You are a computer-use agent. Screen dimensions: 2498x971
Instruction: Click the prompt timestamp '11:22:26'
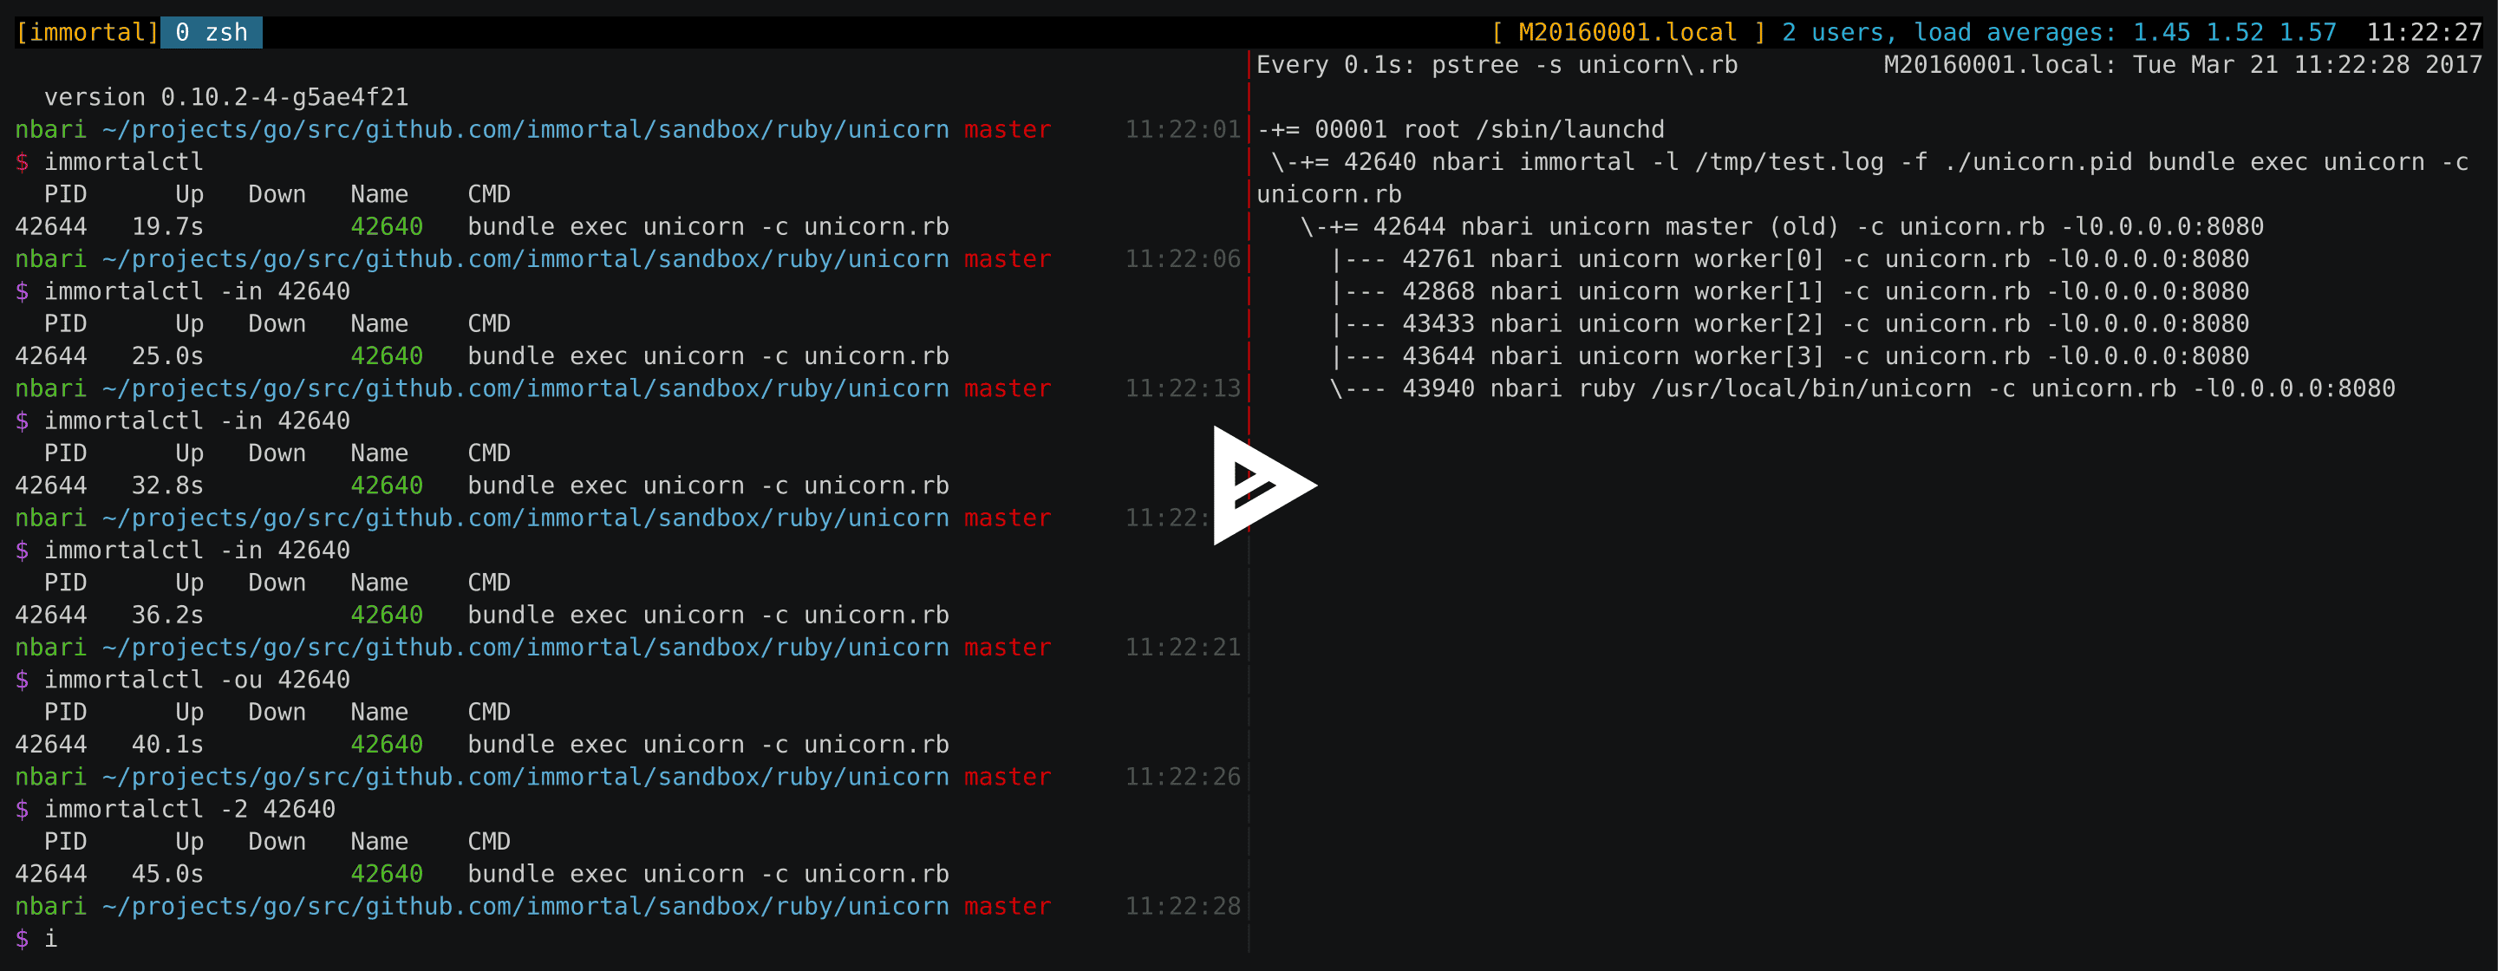pyautogui.click(x=1183, y=777)
